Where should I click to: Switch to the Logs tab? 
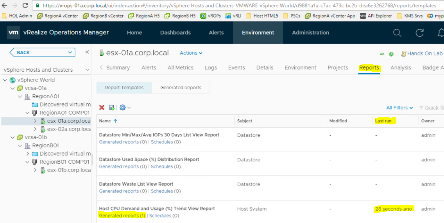[x=211, y=68]
